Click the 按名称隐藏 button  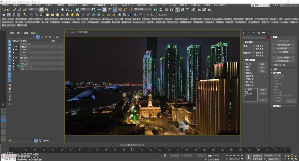coord(283,48)
